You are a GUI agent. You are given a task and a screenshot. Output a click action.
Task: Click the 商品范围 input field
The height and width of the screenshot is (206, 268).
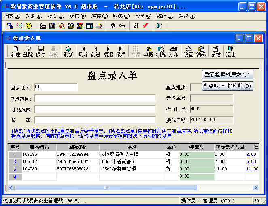point(95,109)
